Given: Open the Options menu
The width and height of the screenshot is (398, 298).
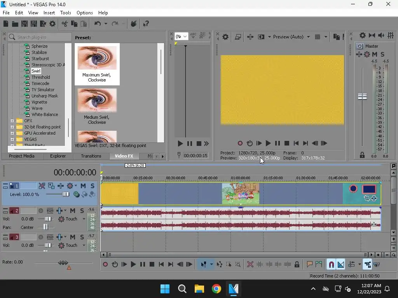Looking at the screenshot, I should click(x=84, y=13).
